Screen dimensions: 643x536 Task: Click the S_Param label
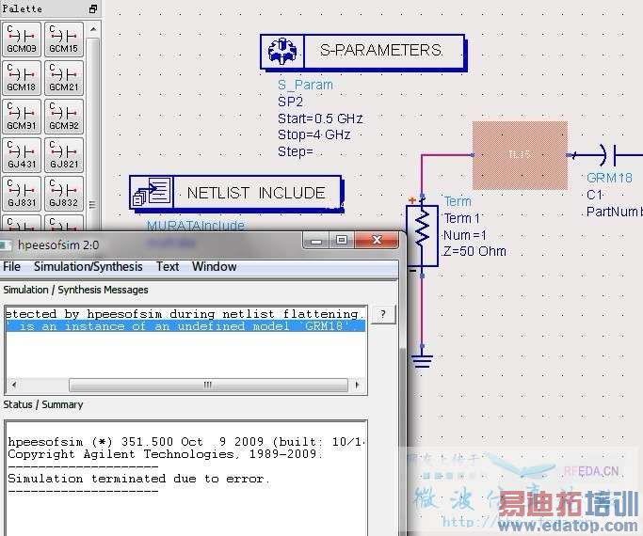point(306,85)
